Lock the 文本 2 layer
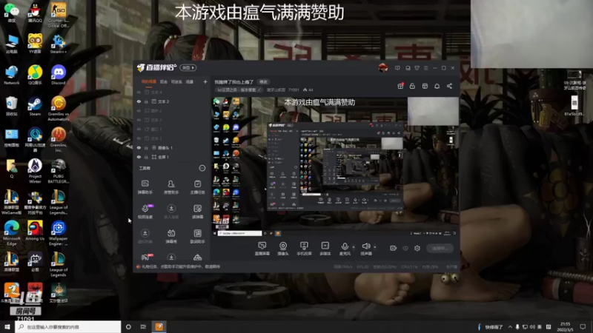This screenshot has width=593, height=333. pyautogui.click(x=146, y=101)
